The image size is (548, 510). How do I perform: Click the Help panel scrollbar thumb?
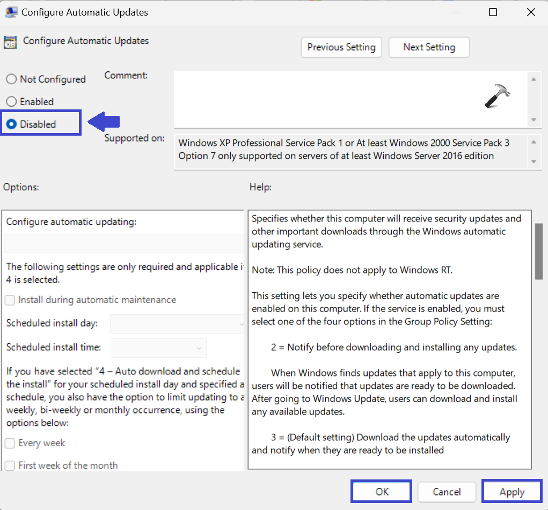pyautogui.click(x=538, y=252)
